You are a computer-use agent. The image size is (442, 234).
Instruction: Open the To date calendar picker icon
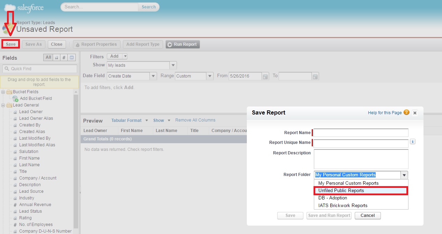[x=315, y=76]
